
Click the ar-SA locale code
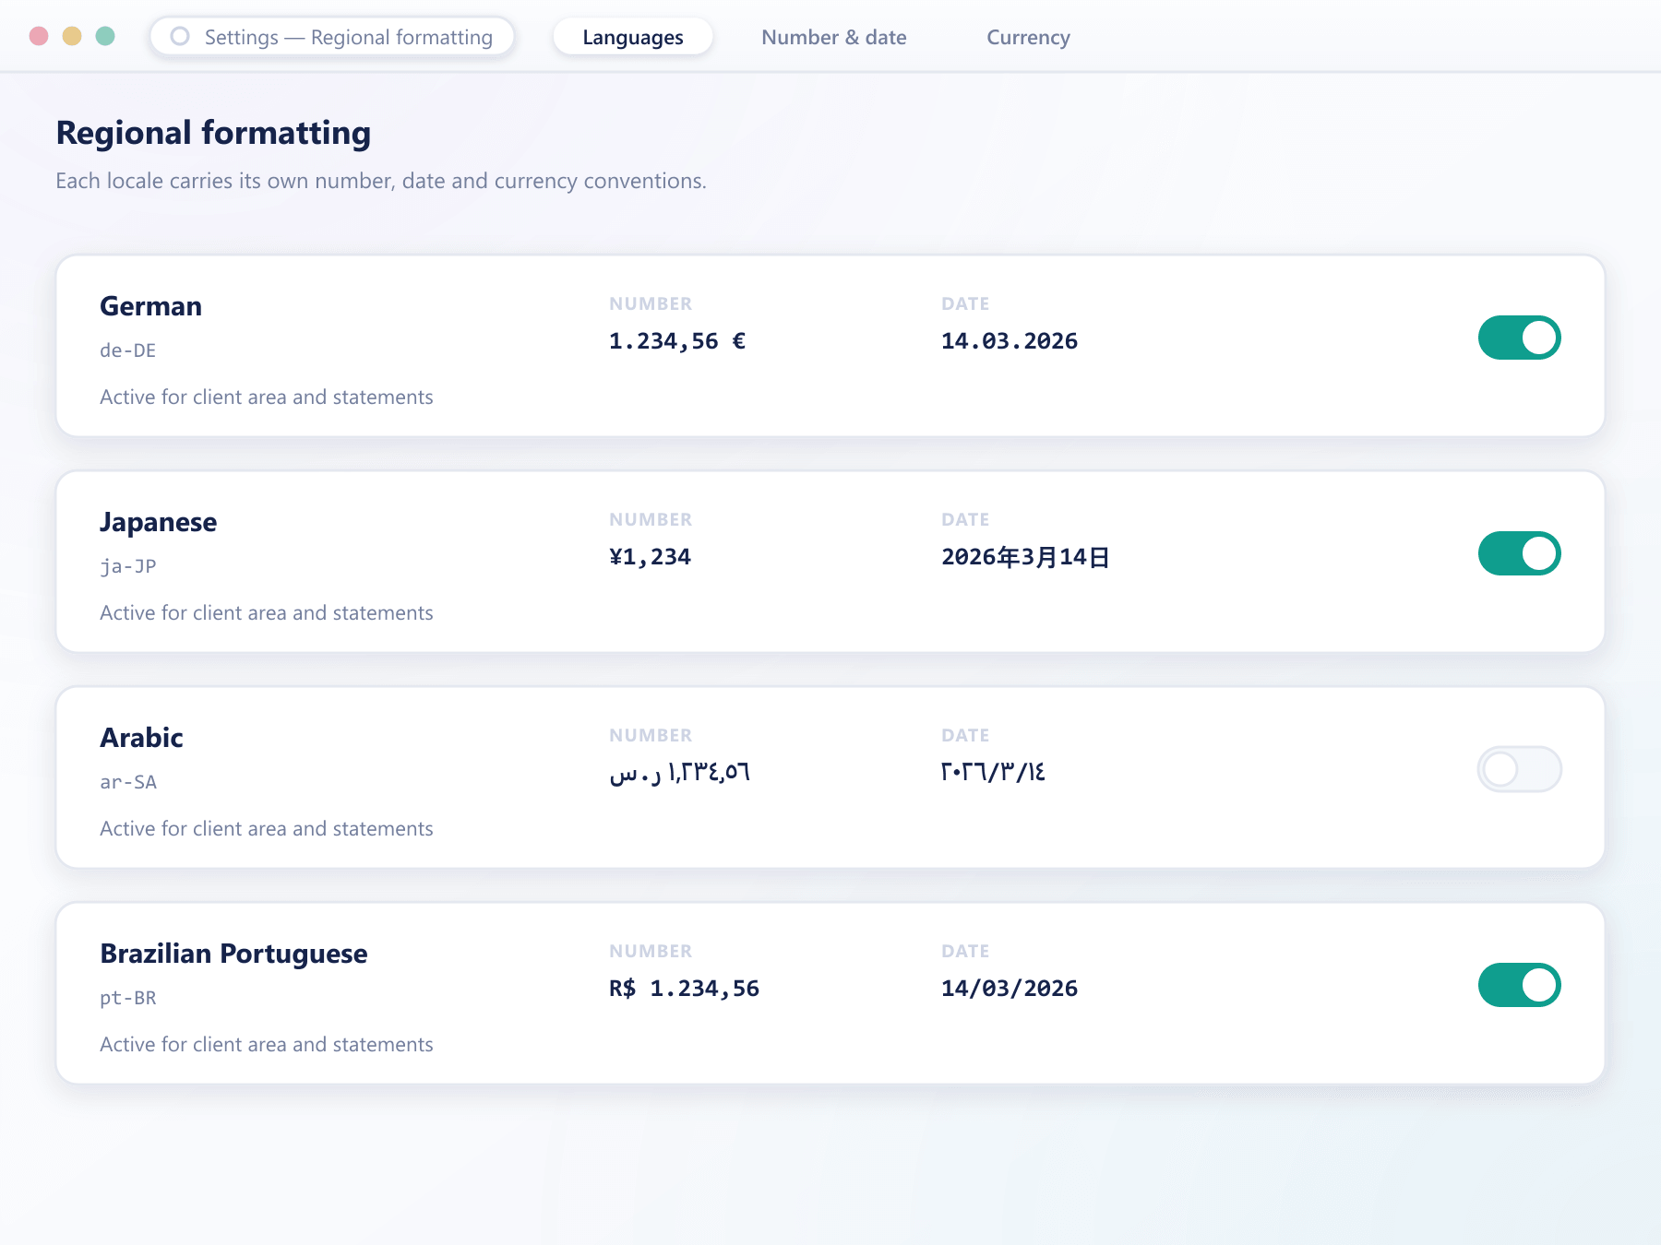point(128,782)
